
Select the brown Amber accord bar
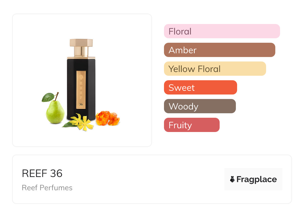[x=219, y=50]
